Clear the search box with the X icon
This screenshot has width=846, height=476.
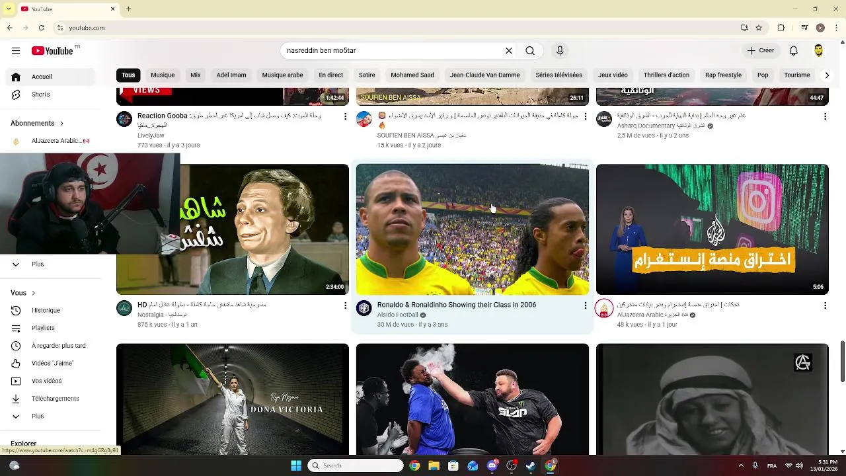click(509, 50)
